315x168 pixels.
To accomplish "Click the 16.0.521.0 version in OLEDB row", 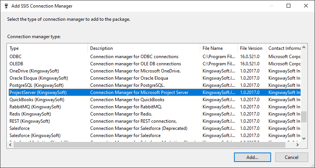I will coord(250,64).
